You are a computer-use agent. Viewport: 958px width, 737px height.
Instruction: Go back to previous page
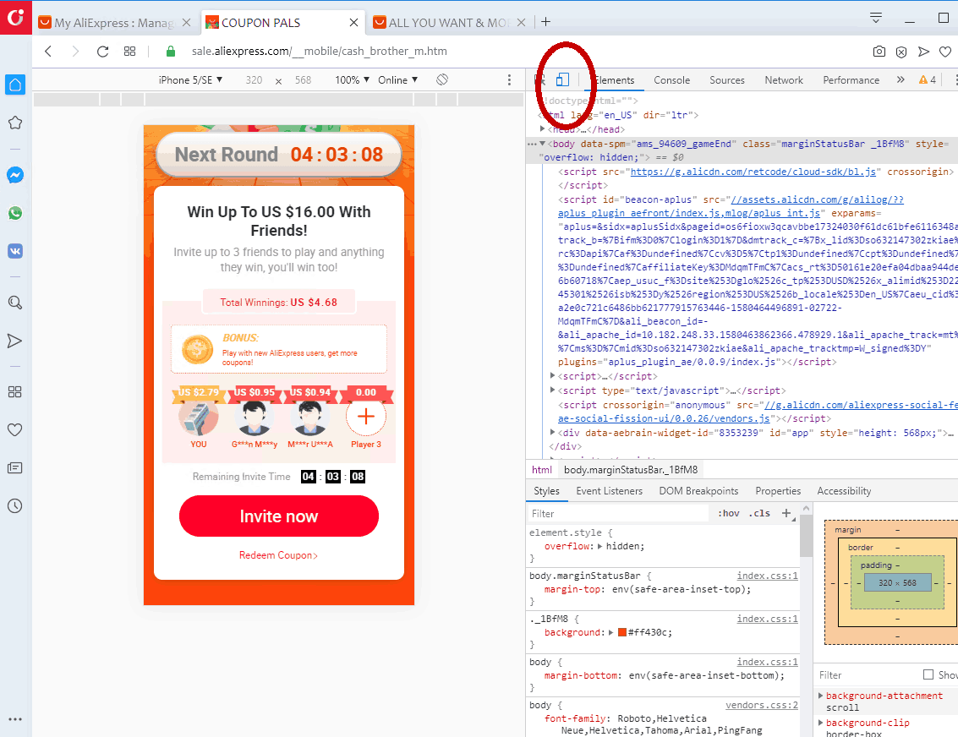48,52
